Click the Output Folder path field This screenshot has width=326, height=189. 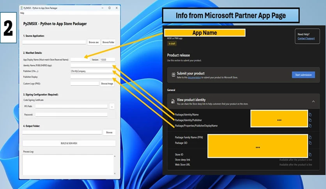[x=62, y=132]
